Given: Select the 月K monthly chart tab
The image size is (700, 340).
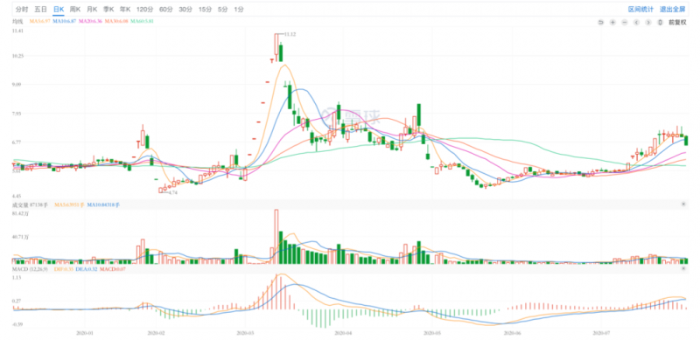Looking at the screenshot, I should (93, 9).
